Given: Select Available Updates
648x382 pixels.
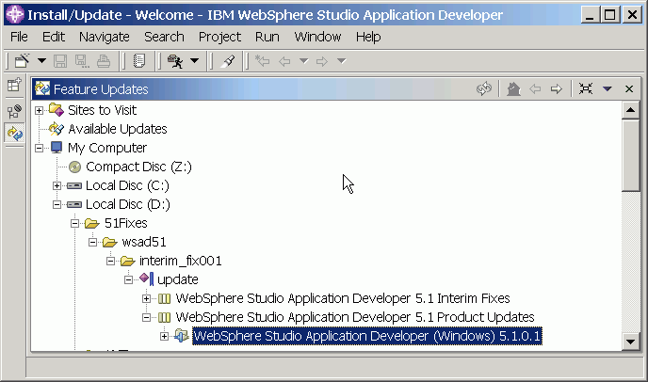Looking at the screenshot, I should [x=118, y=129].
